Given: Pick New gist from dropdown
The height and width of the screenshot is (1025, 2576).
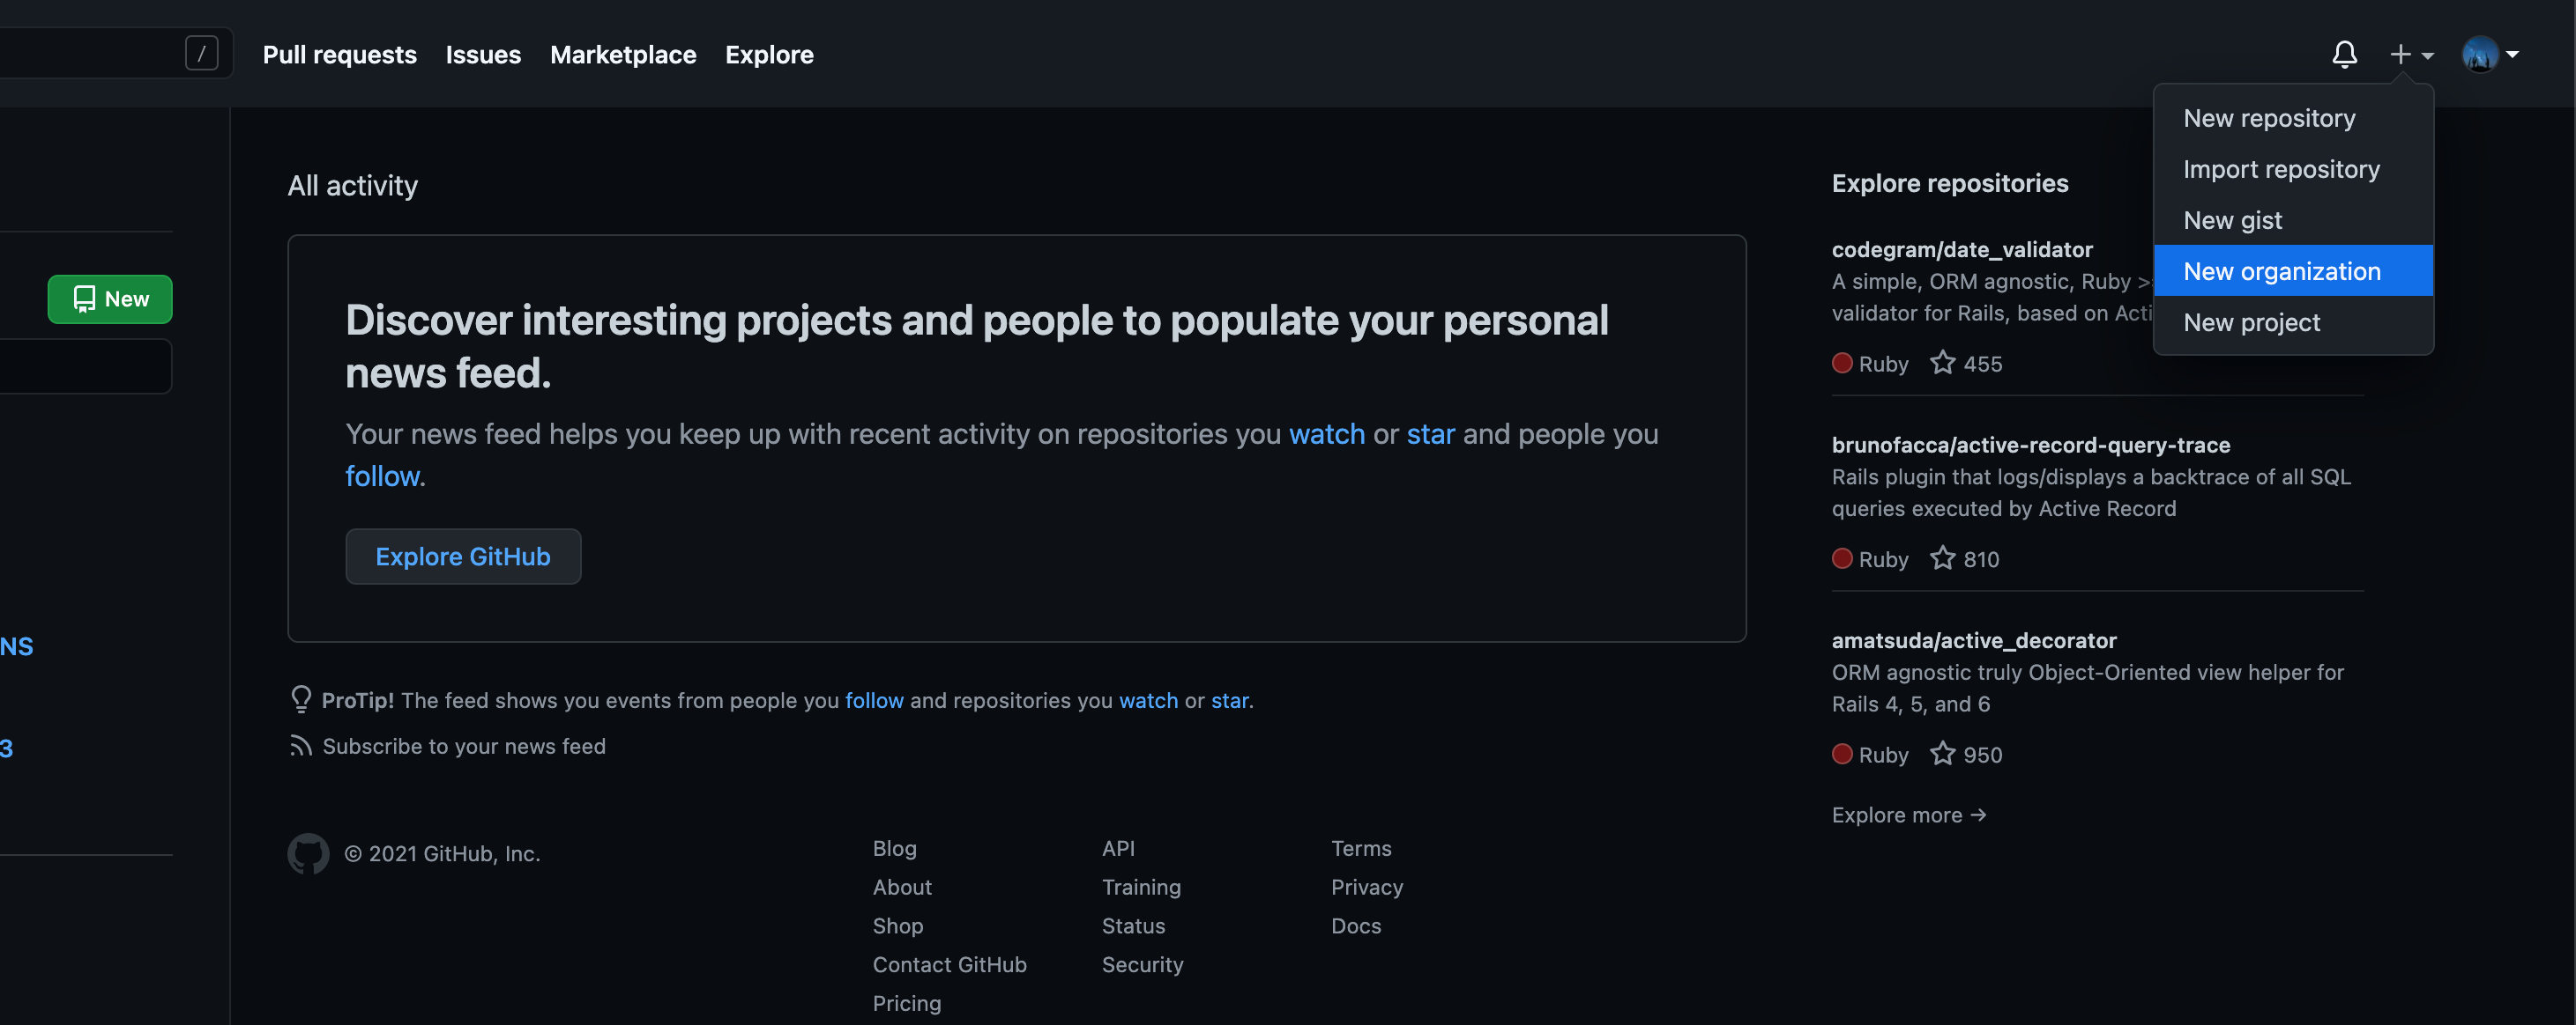Looking at the screenshot, I should coord(2232,220).
